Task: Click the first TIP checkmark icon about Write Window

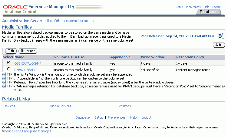Action: [4, 74]
